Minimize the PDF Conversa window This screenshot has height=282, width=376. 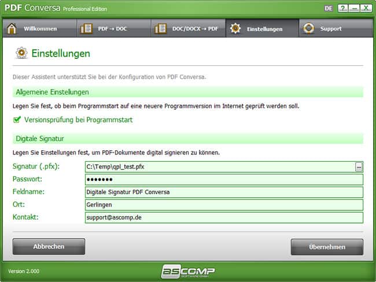tap(354, 9)
